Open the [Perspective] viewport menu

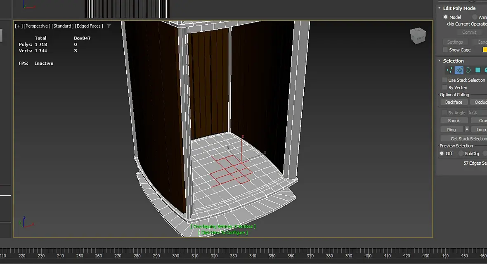37,26
